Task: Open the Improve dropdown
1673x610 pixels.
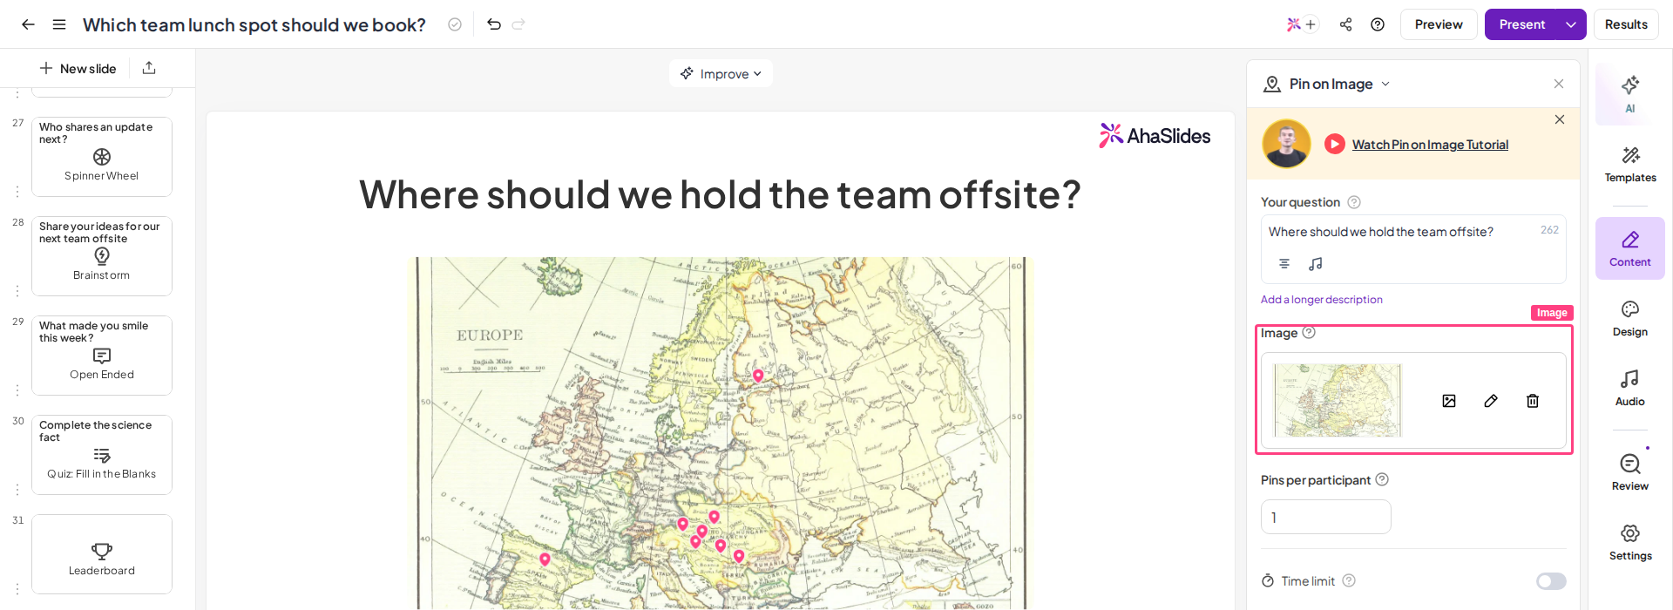Action: coord(721,74)
